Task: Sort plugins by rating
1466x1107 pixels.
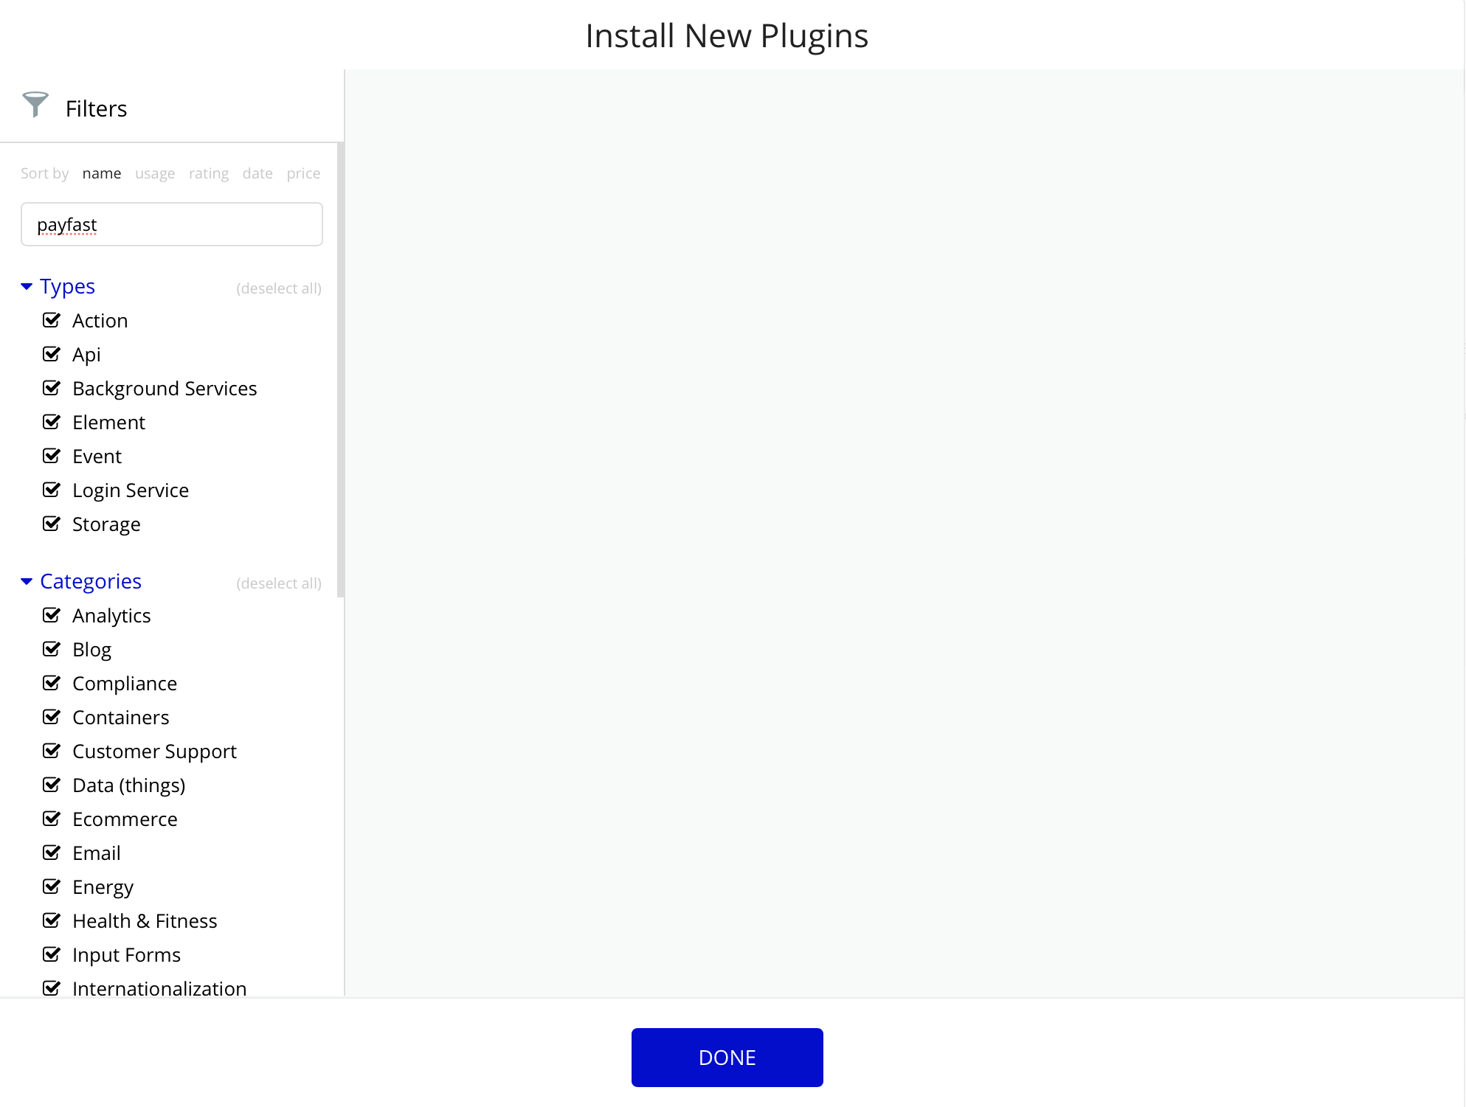Action: tap(209, 173)
